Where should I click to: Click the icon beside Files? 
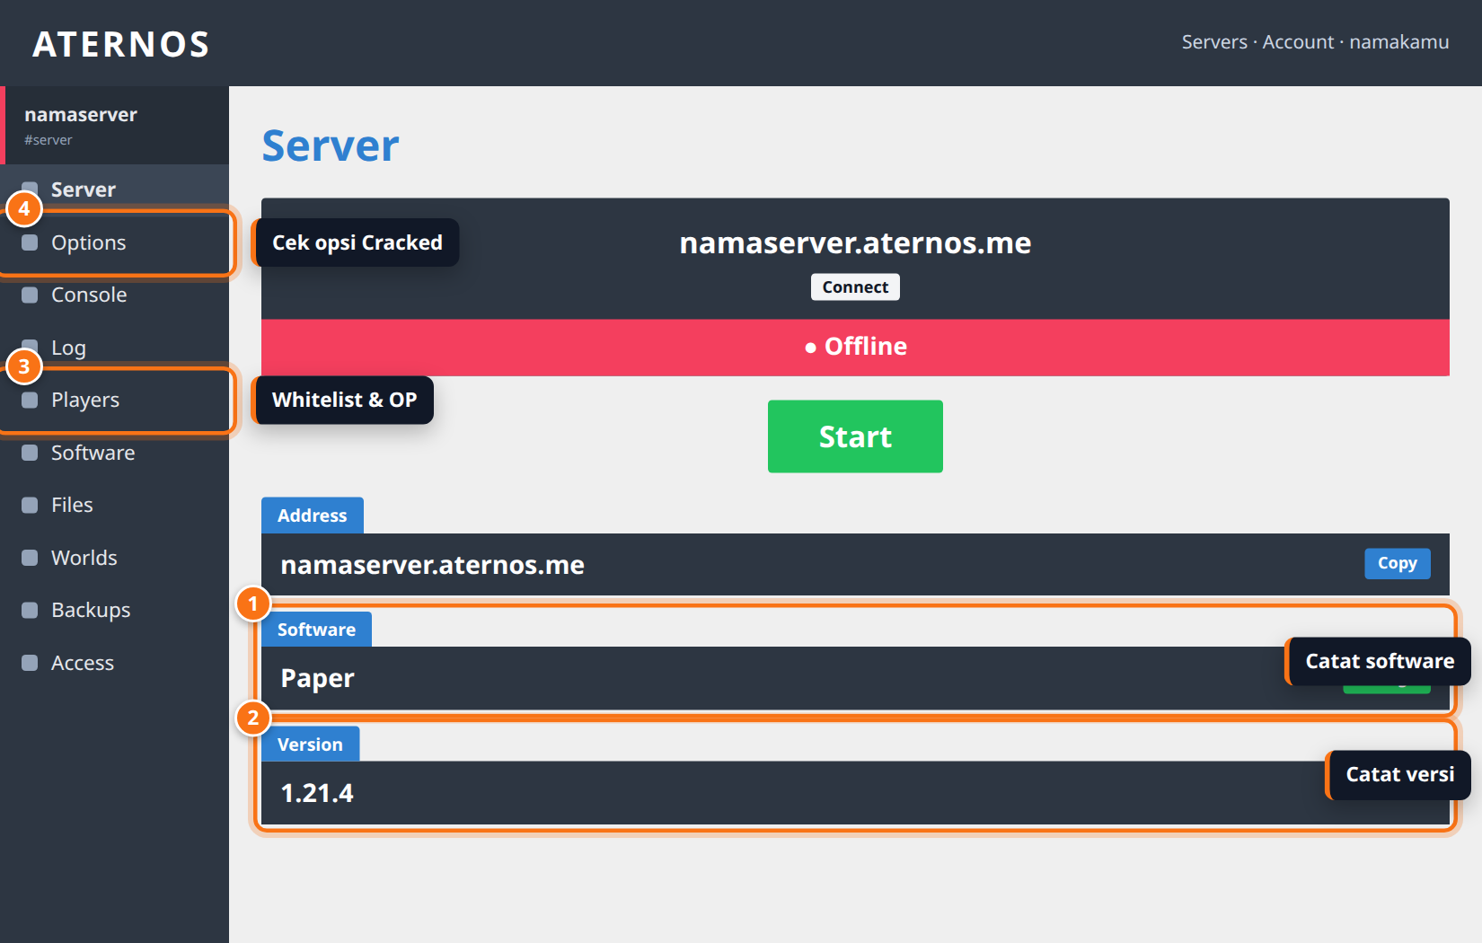(30, 505)
